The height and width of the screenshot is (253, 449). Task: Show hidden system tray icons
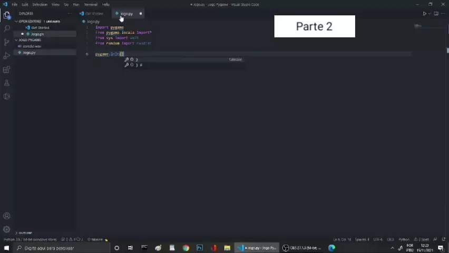[x=392, y=248]
